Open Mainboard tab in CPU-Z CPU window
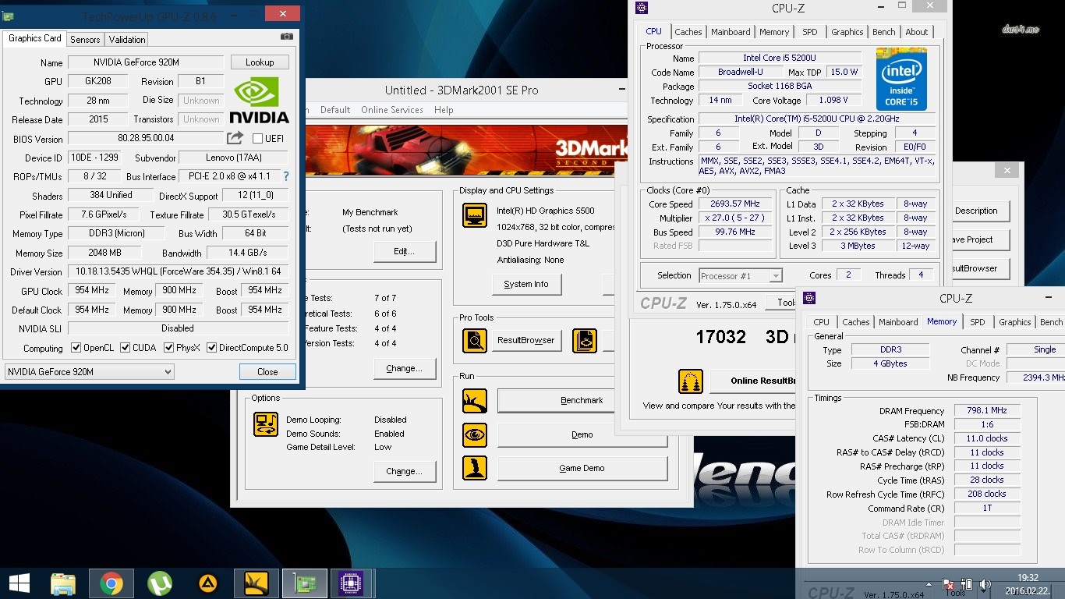 coord(731,32)
